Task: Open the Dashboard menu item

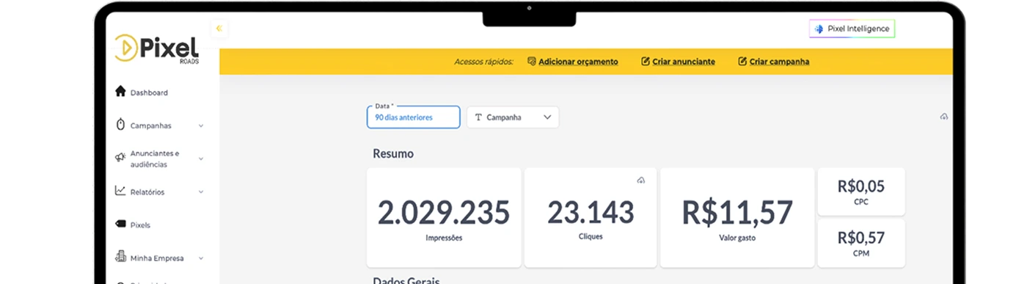Action: coord(149,92)
